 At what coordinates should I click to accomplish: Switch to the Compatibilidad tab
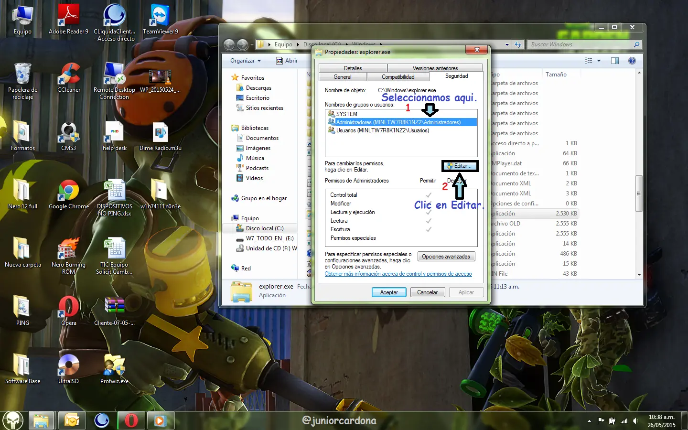pos(398,77)
